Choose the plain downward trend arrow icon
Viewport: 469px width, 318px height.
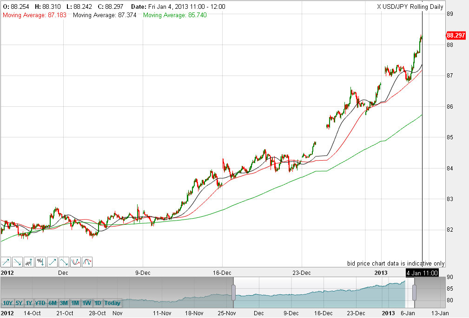[x=64, y=262]
